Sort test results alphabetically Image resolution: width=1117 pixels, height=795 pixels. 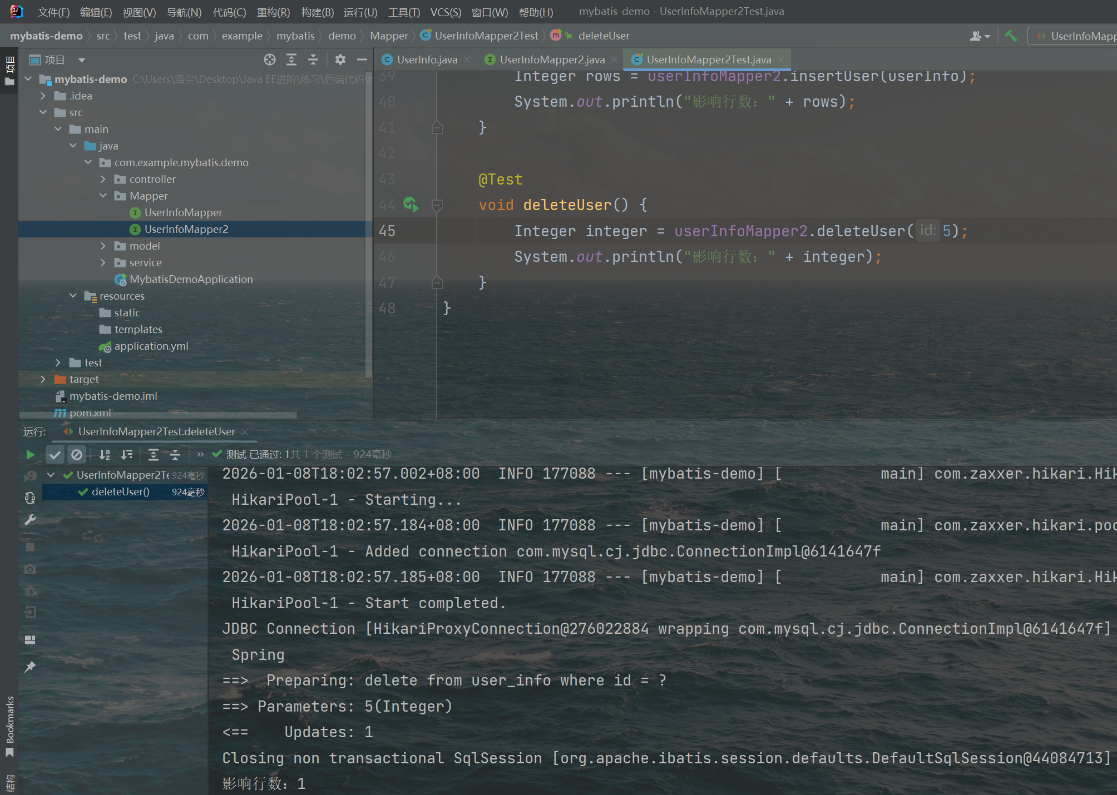click(105, 455)
